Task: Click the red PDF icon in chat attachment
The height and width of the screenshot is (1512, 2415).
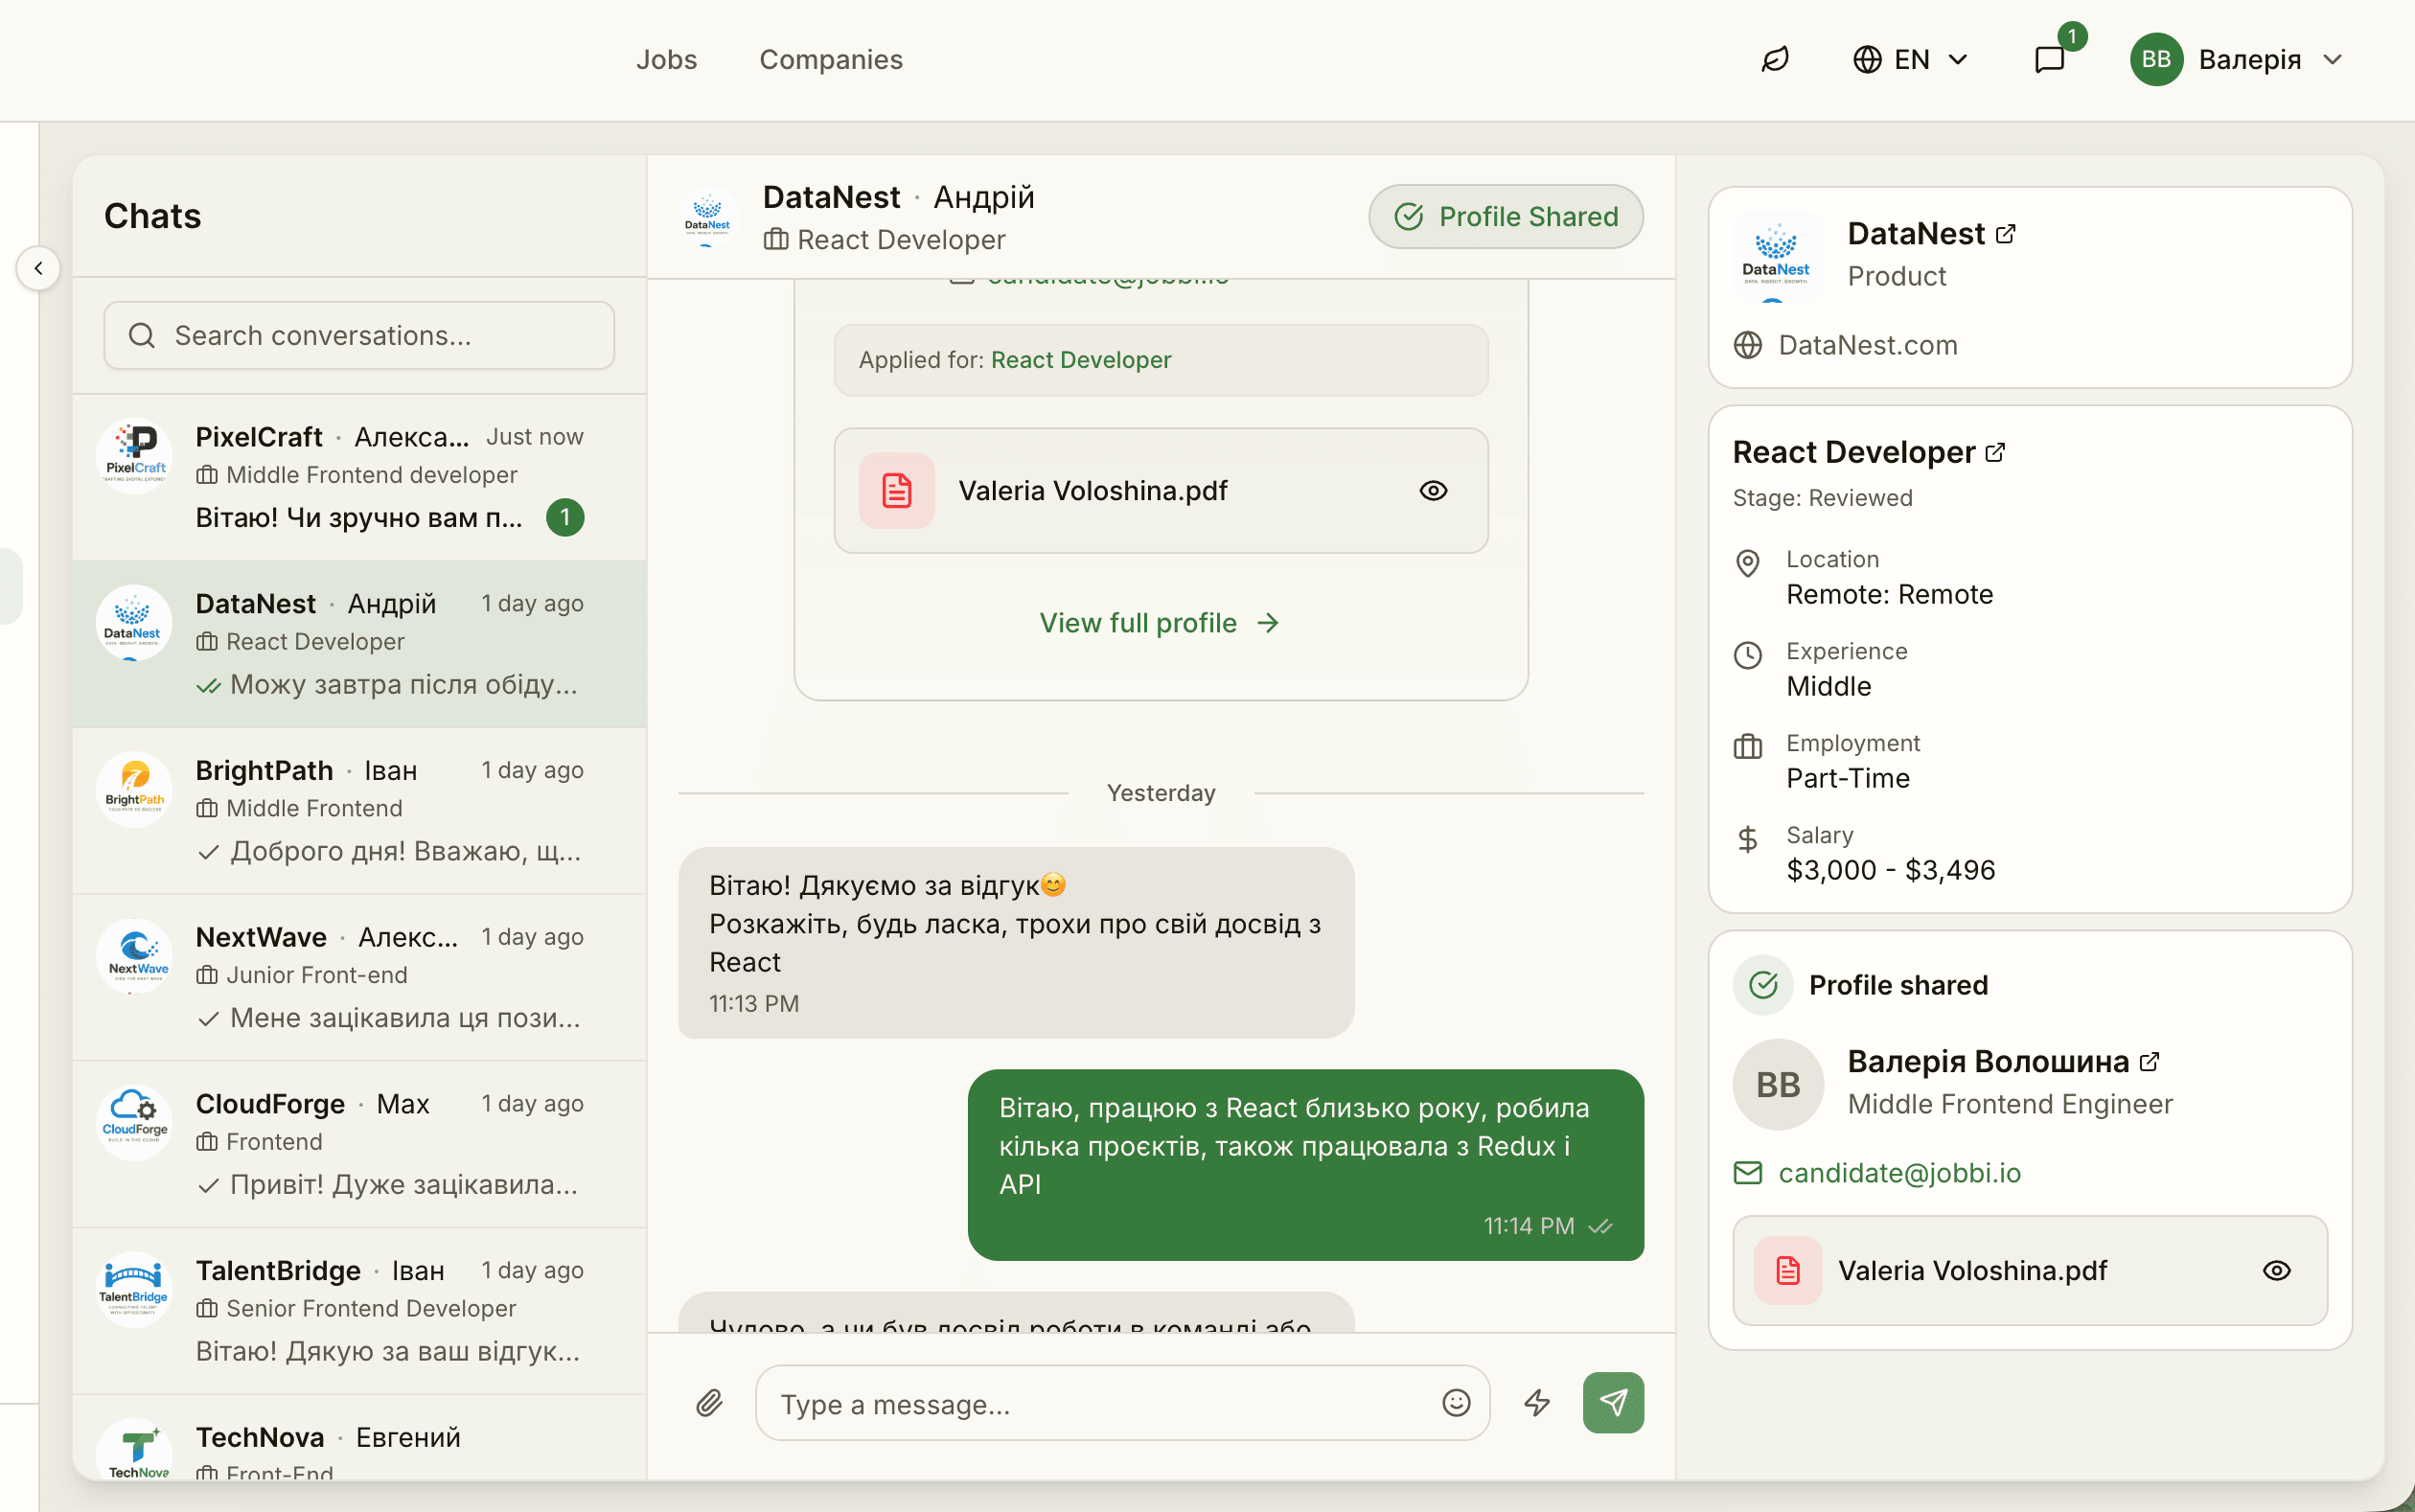Action: pos(896,490)
